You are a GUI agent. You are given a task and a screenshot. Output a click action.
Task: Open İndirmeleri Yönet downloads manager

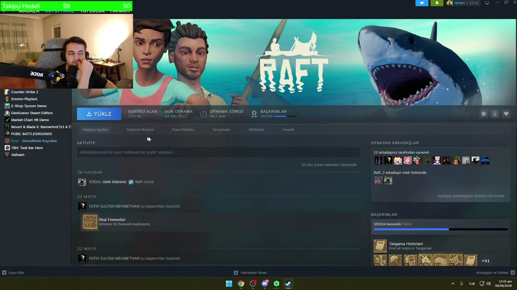pos(250,273)
